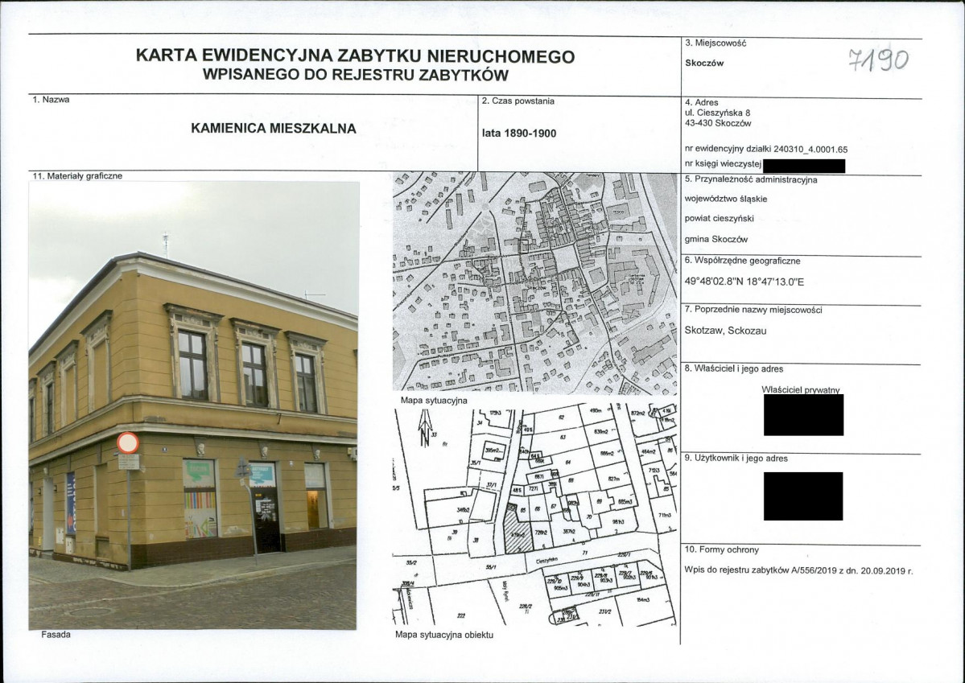Click the title KARTA EWIDENCYJNA ZABYTKU NIERUCHOMEGO
The width and height of the screenshot is (965, 683).
[x=355, y=56]
